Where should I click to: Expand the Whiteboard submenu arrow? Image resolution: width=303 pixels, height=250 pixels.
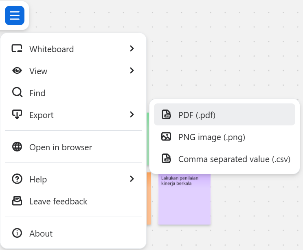coord(132,49)
